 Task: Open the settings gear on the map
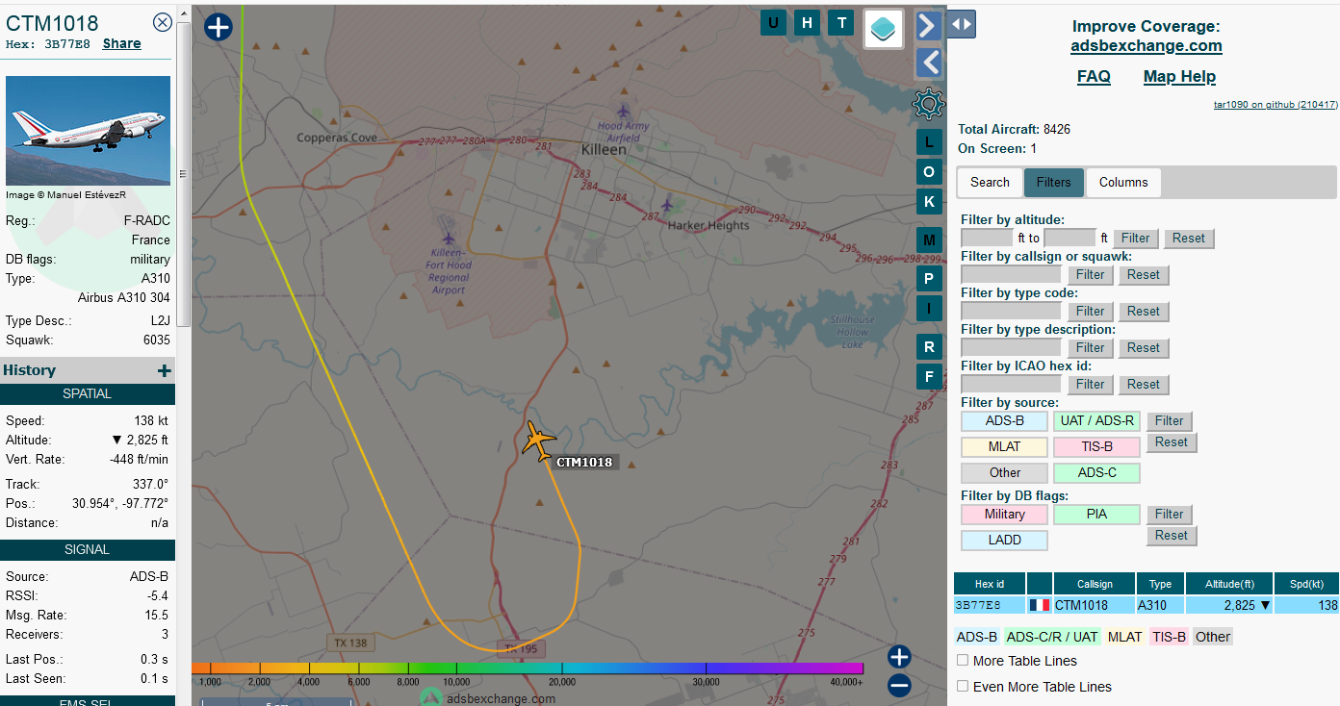[928, 104]
